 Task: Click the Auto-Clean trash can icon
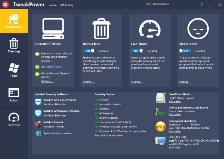(101, 29)
